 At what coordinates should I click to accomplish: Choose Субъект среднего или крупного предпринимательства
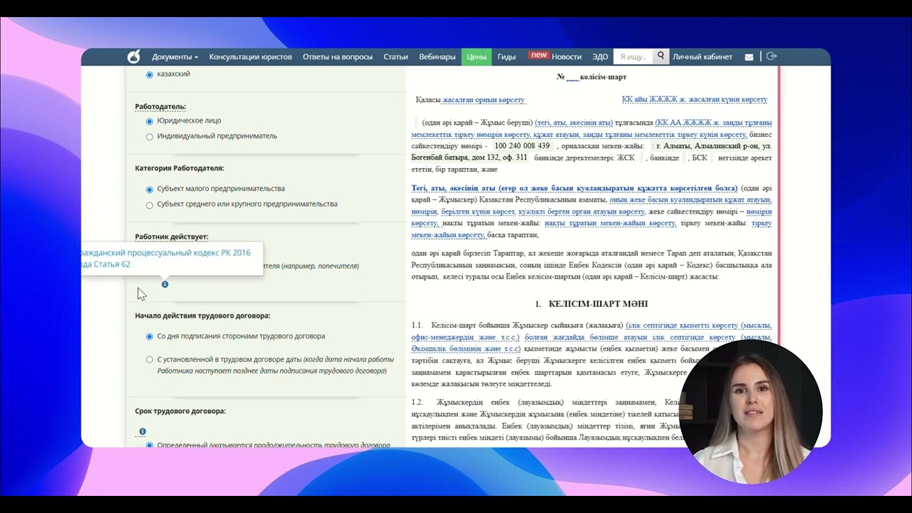150,205
